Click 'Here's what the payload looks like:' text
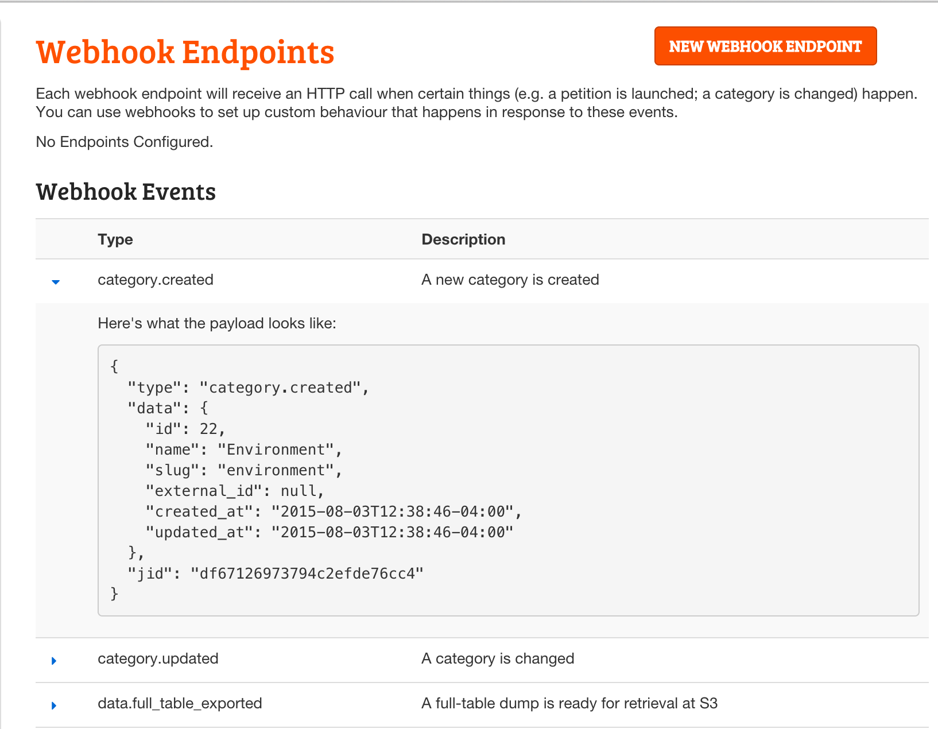 (x=217, y=323)
